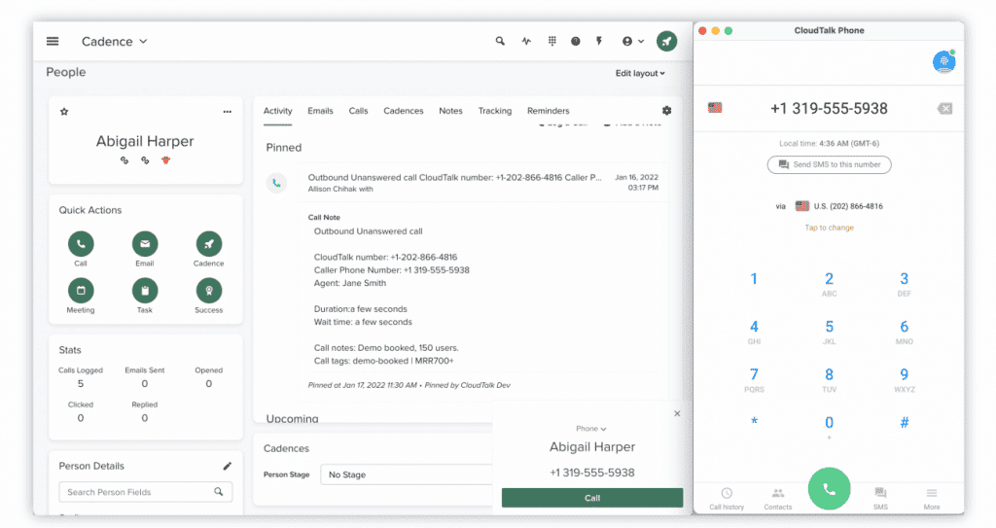Click Tap to change outbound number

[829, 228]
